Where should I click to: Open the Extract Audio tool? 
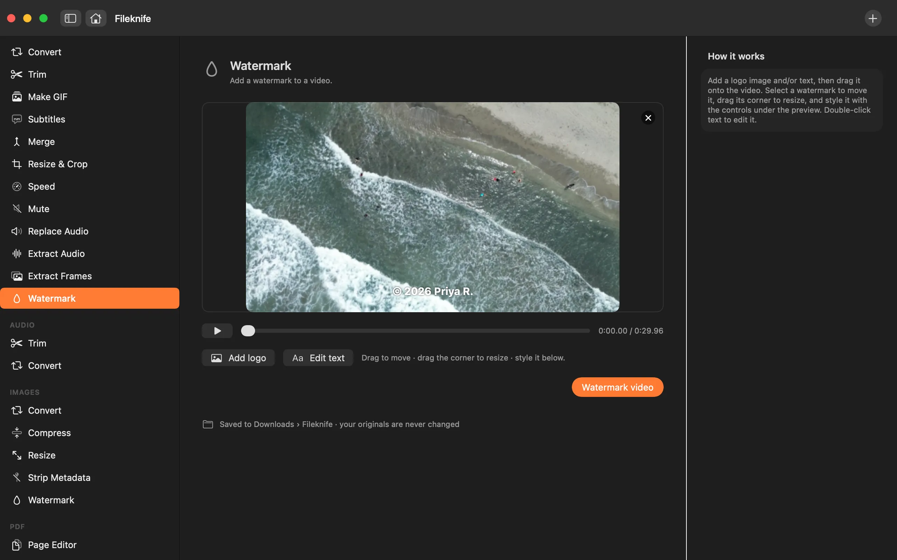90,254
